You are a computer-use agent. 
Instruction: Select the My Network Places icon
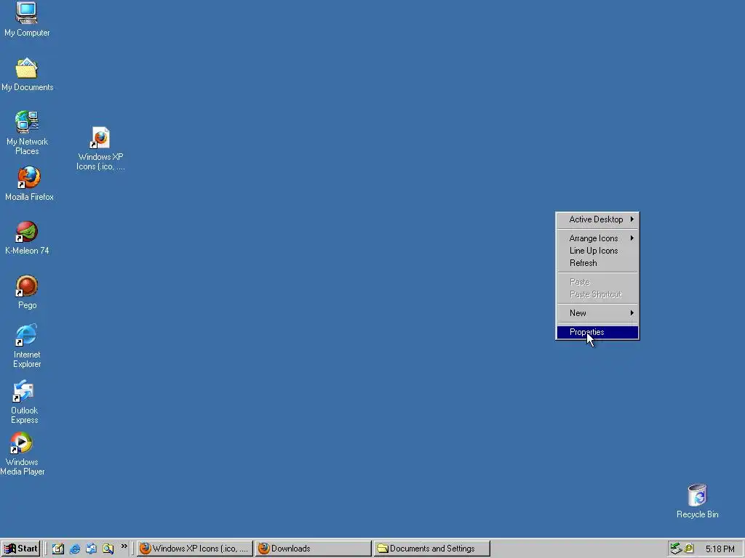27,133
